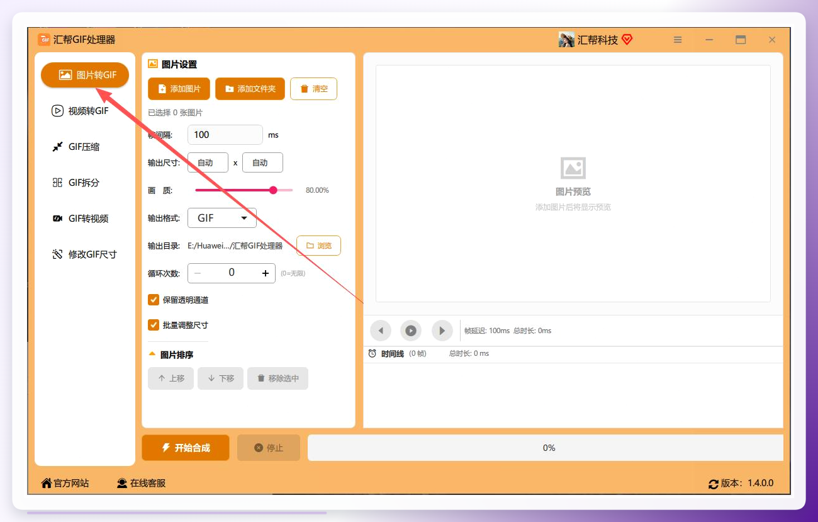Switch to 视频转GIF mode
The width and height of the screenshot is (818, 522).
click(85, 111)
